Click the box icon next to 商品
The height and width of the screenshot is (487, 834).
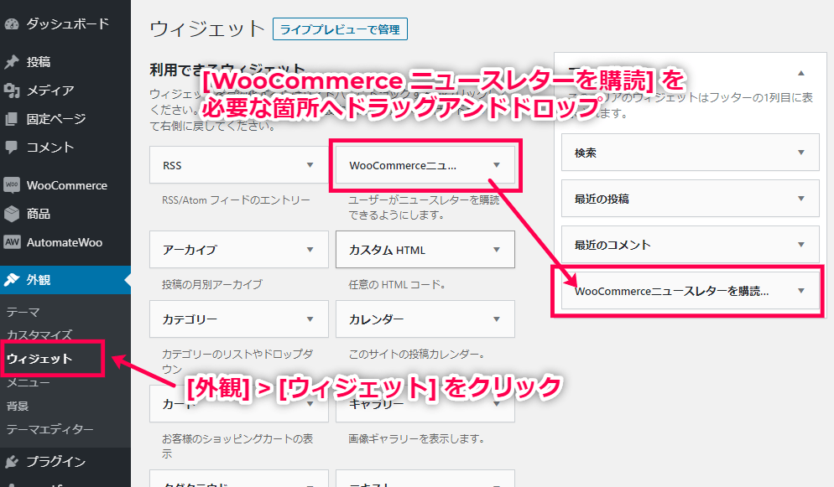point(11,214)
